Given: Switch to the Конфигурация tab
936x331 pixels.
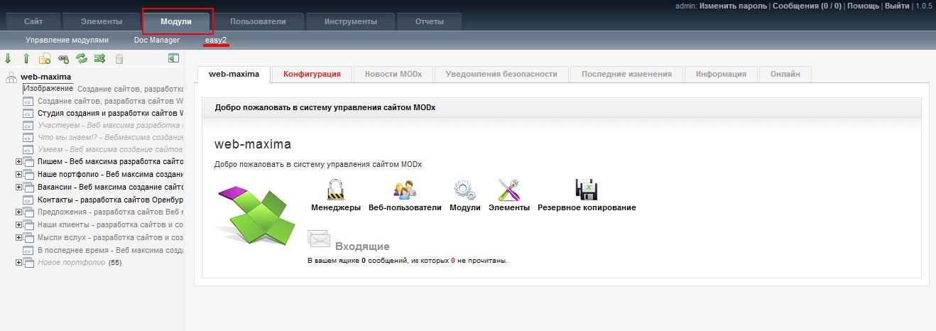Looking at the screenshot, I should click(x=312, y=74).
